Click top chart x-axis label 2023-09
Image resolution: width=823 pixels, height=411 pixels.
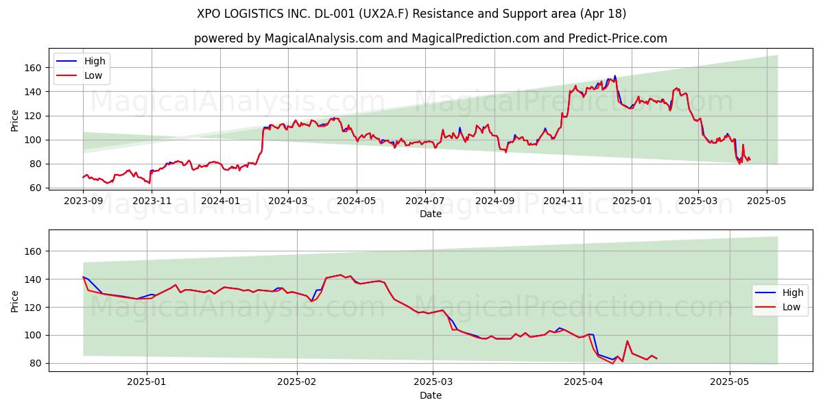83,201
